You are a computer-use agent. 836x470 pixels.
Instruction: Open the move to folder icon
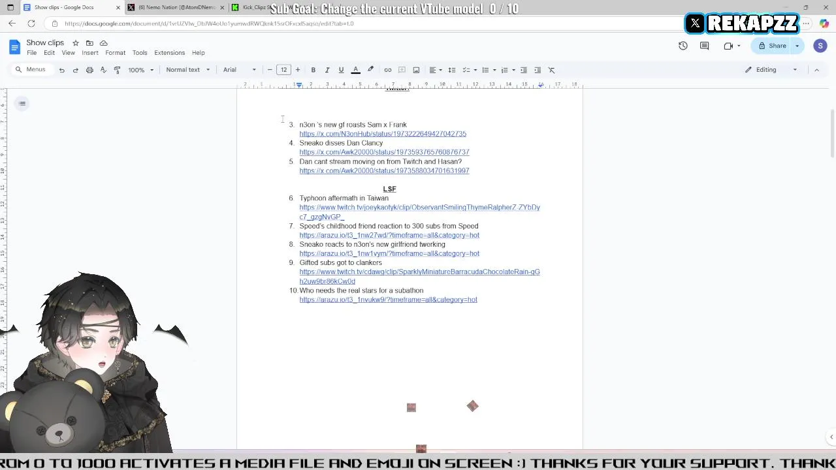[x=89, y=43]
